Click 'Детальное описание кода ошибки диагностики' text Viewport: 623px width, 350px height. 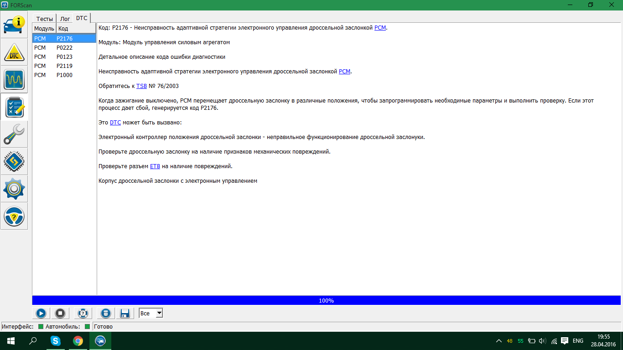pyautogui.click(x=162, y=57)
